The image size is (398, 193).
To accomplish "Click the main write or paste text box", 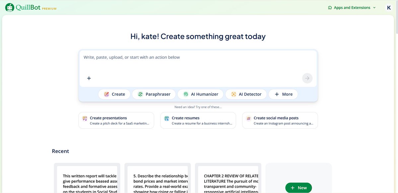I will click(x=198, y=69).
